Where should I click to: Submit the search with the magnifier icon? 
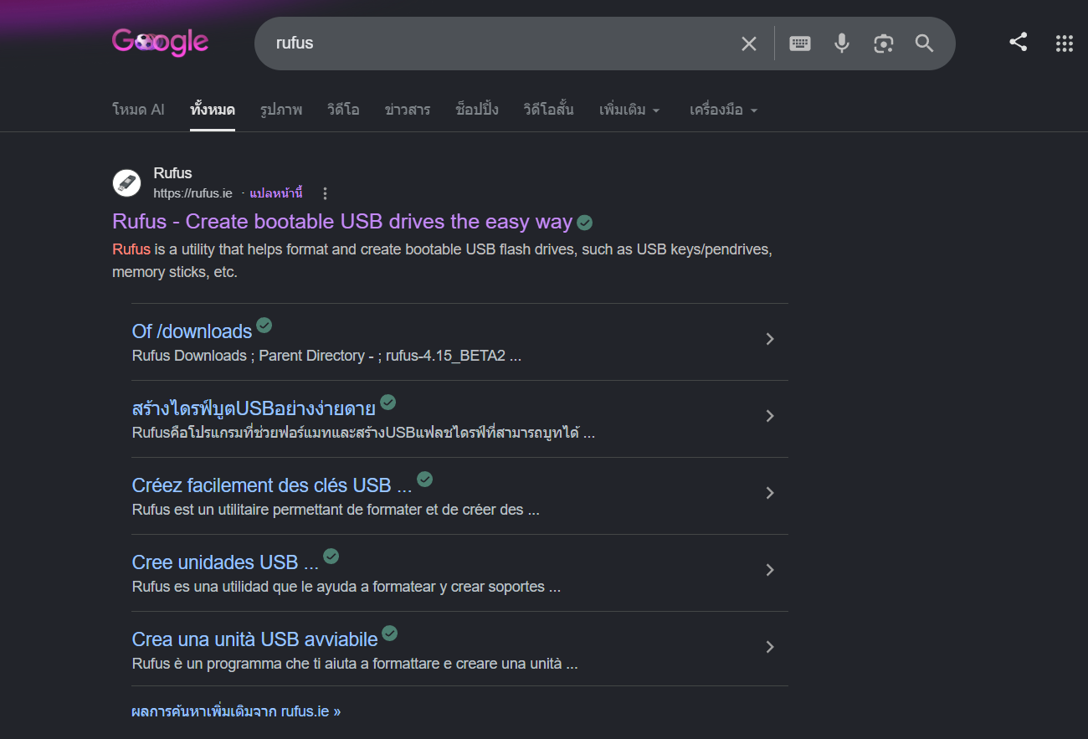924,44
